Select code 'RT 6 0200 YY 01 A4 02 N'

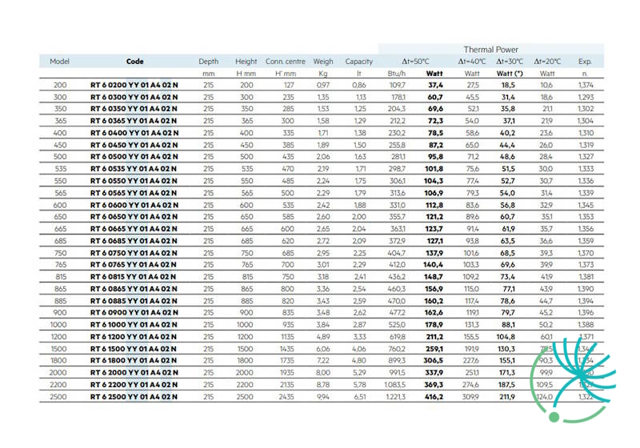point(134,86)
